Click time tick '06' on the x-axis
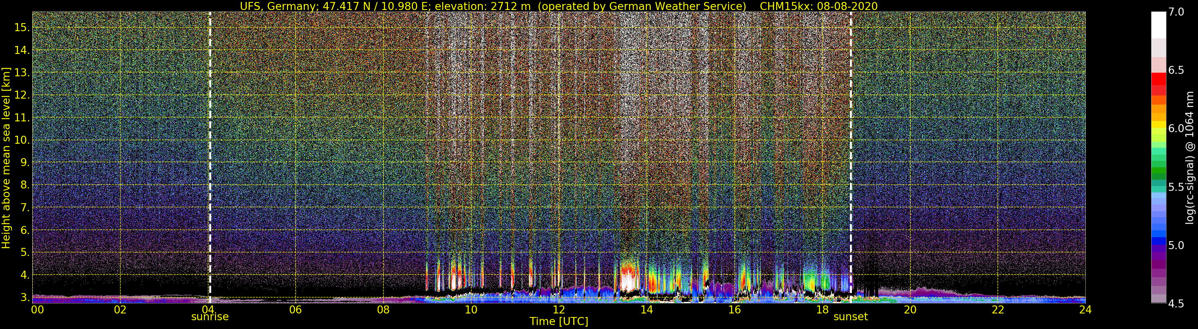The height and width of the screenshot is (329, 1198). [295, 309]
